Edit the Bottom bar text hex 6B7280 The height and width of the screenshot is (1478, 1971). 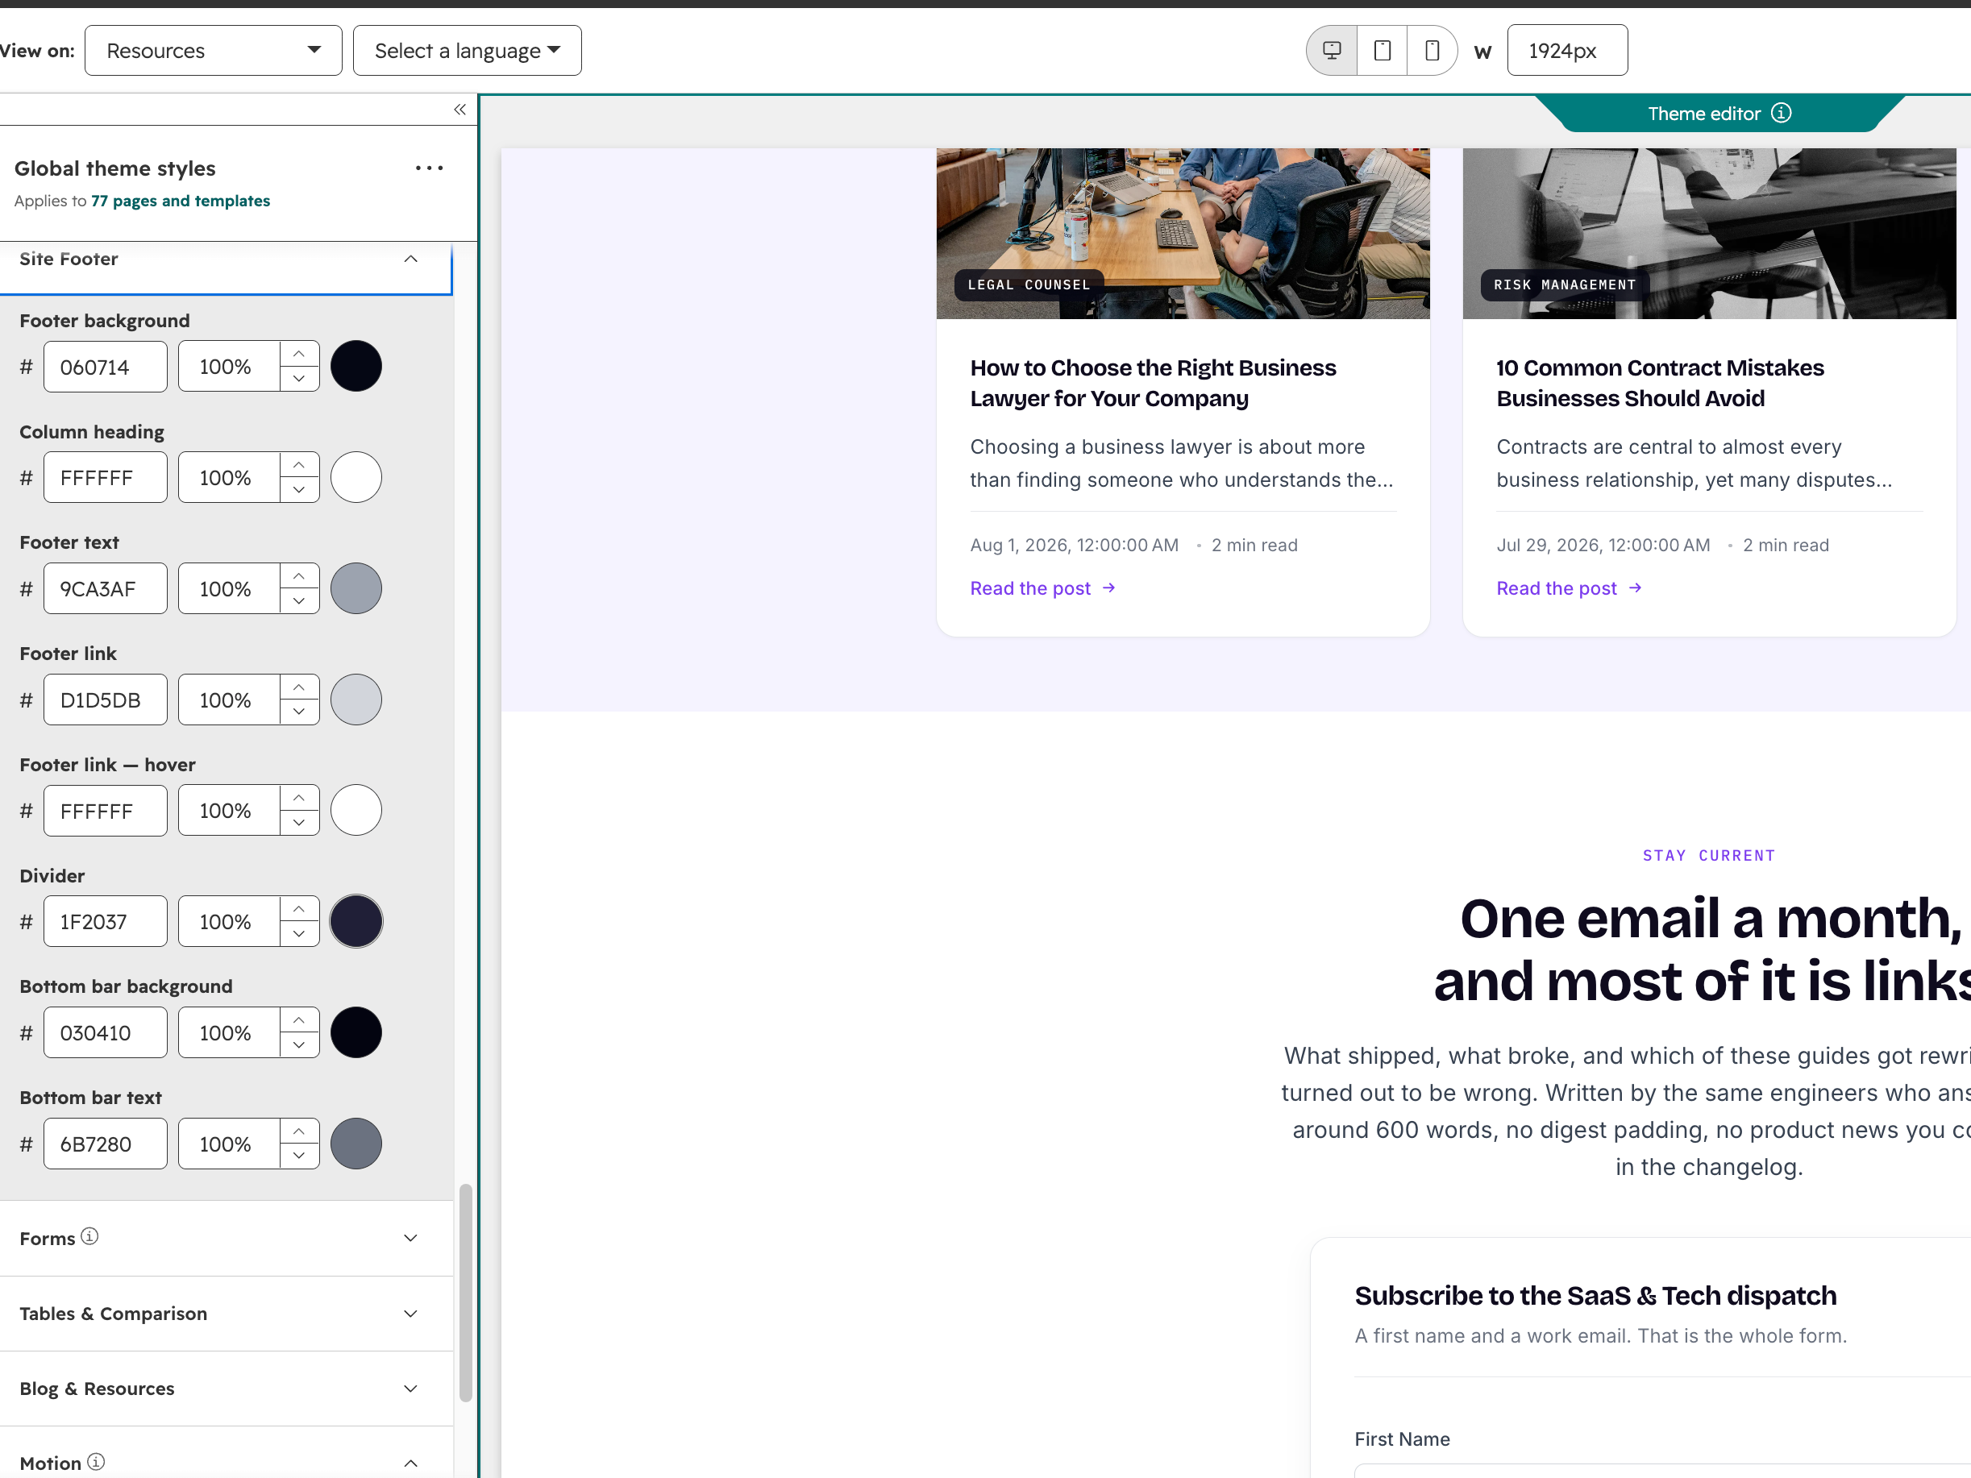tap(105, 1144)
